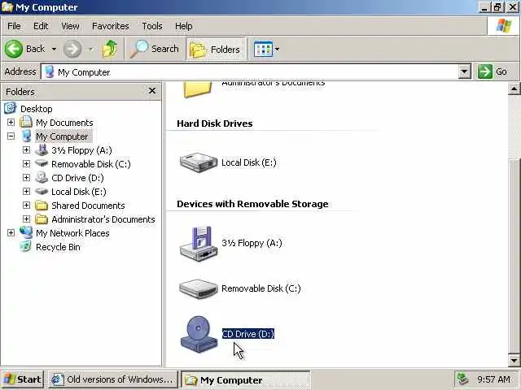
Task: Select Administrator's Documents folder icon in tree
Action: [42, 219]
